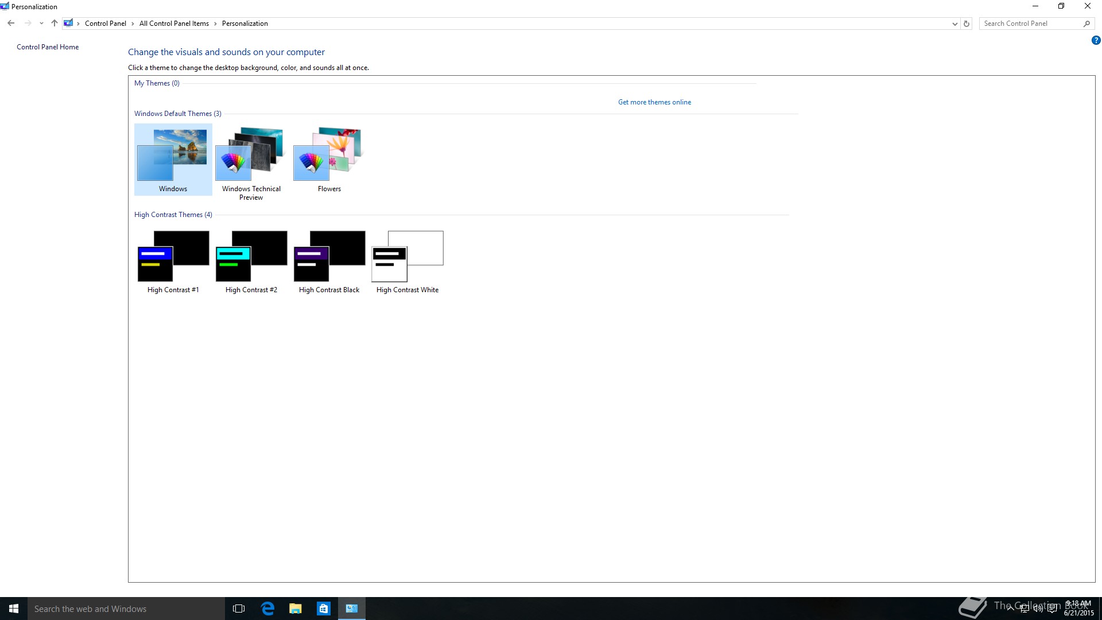Apply High Contrast #1 theme
The image size is (1102, 620).
[173, 262]
